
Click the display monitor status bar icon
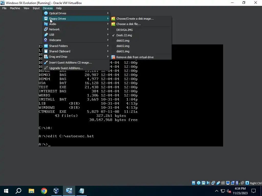[x=228, y=183]
